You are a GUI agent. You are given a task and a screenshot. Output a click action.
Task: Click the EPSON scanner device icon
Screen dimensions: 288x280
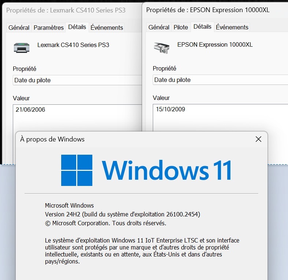pyautogui.click(x=162, y=48)
